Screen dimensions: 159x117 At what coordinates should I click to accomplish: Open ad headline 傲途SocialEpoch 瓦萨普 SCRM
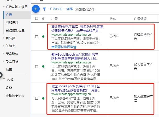pyautogui.click(x=75, y=88)
